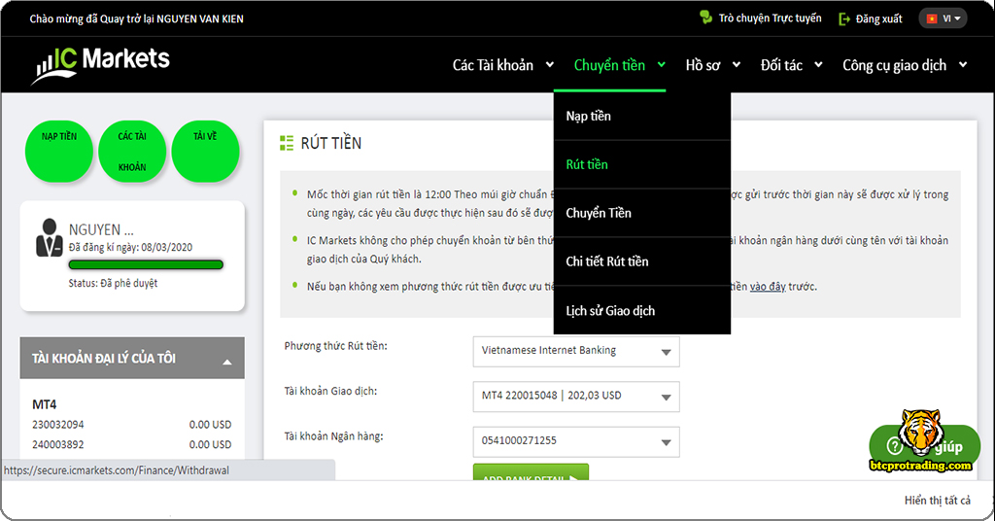Open the Các Tài khoản menu
Image resolution: width=995 pixels, height=521 pixels.
pos(502,65)
